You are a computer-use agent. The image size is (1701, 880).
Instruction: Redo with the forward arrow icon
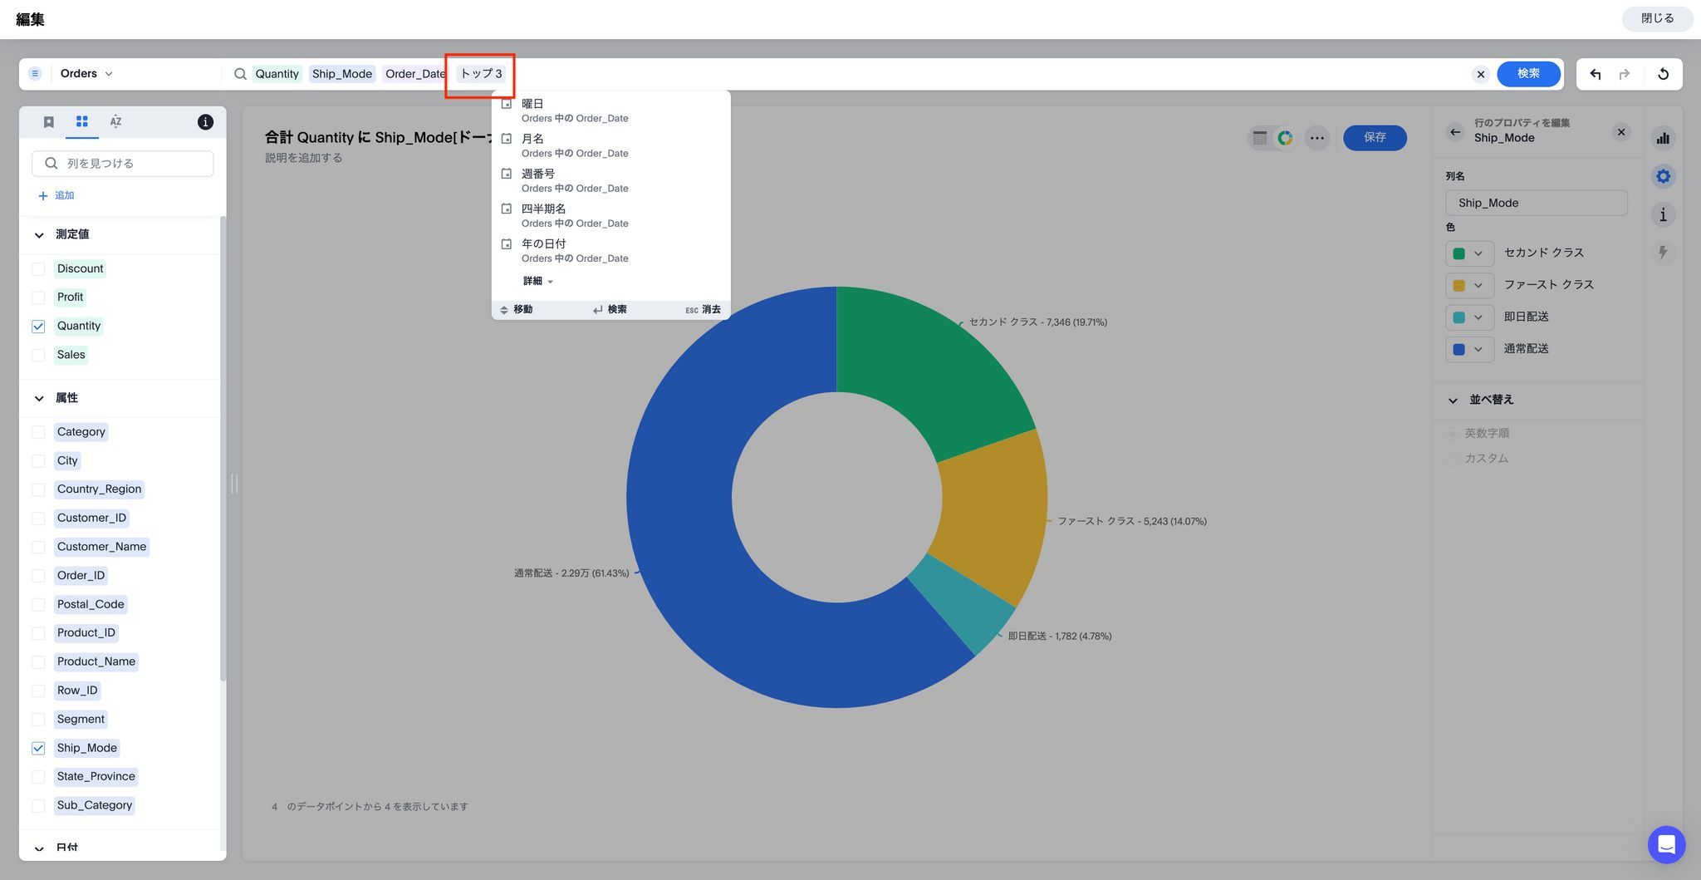(1625, 74)
